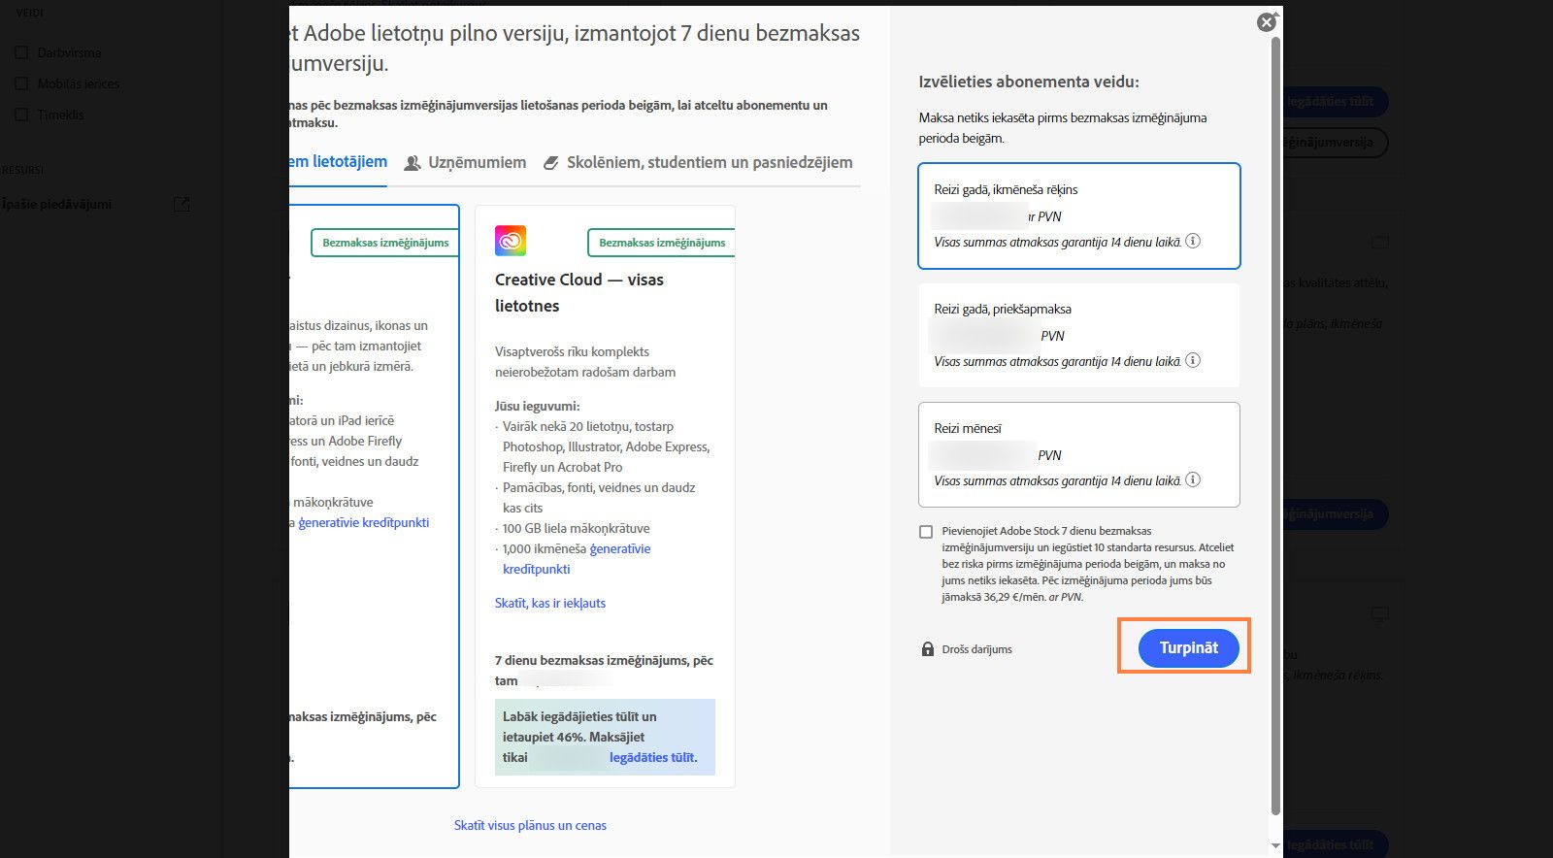The width and height of the screenshot is (1553, 858).
Task: Select the 'Reizi gadā, ikmēneša rēķins' plan option
Action: [x=1079, y=215]
